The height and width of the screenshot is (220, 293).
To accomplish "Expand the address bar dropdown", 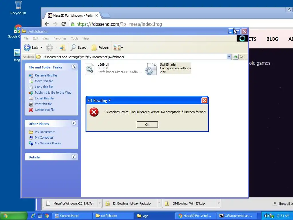I will point(229,57).
